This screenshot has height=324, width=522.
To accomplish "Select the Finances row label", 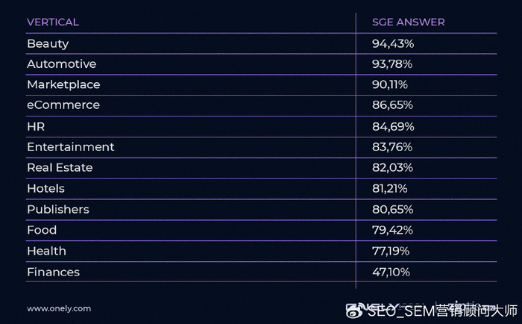I will point(53,272).
